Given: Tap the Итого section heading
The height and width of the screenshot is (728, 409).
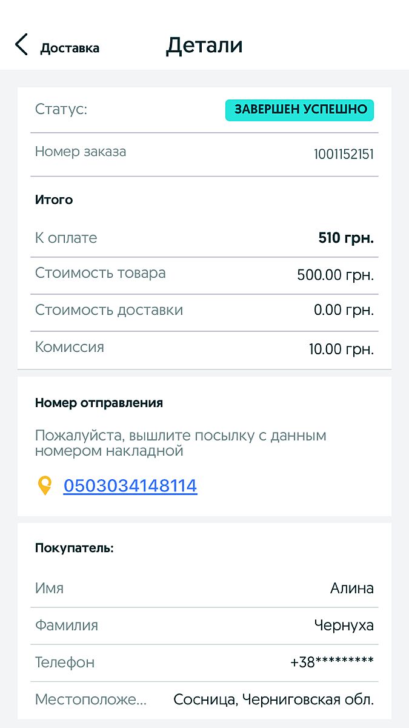Looking at the screenshot, I should pos(54,200).
